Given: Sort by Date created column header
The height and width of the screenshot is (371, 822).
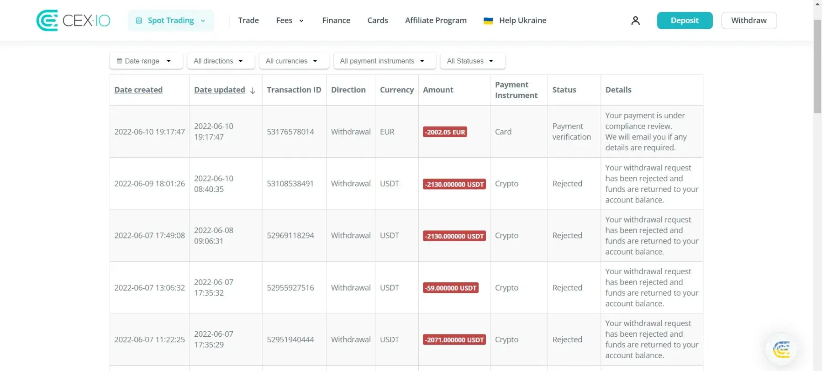Looking at the screenshot, I should [x=138, y=90].
